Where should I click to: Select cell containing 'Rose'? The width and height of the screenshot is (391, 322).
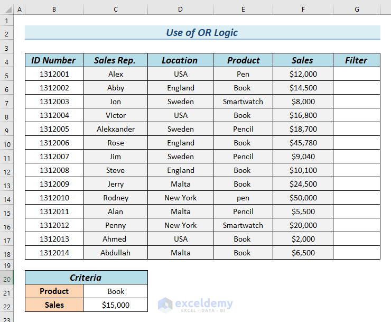coord(116,143)
